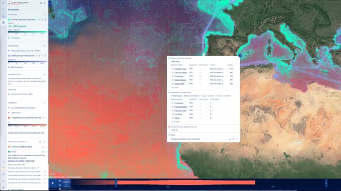Viewport: 341px width, 191px height.
Task: Toggle the EEZs context layer
Action: [x=9, y=151]
